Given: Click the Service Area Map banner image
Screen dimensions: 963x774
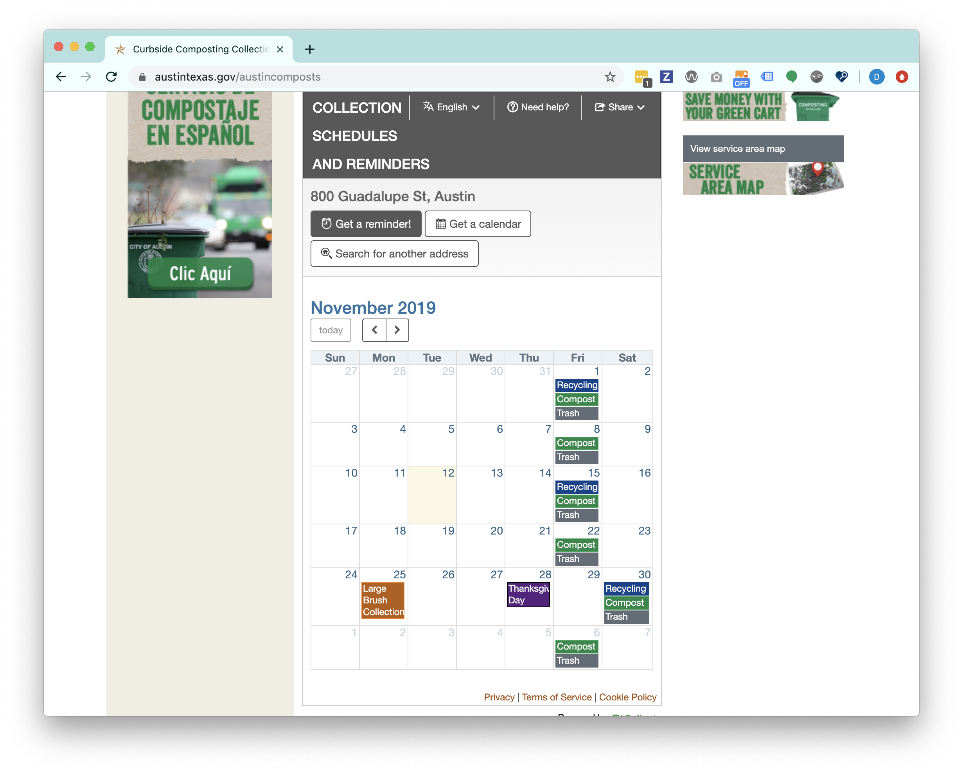Looking at the screenshot, I should click(764, 178).
